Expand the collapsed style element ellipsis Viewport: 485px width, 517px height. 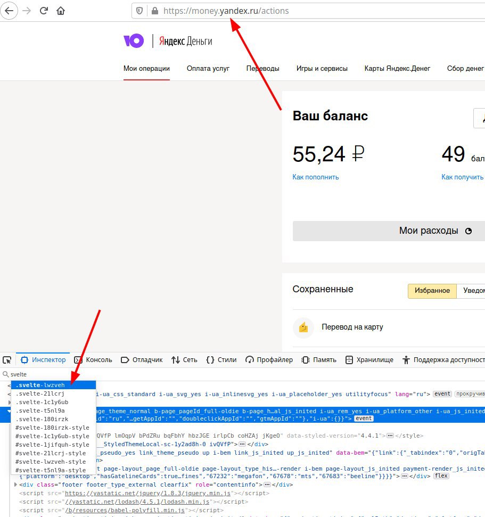(390, 436)
